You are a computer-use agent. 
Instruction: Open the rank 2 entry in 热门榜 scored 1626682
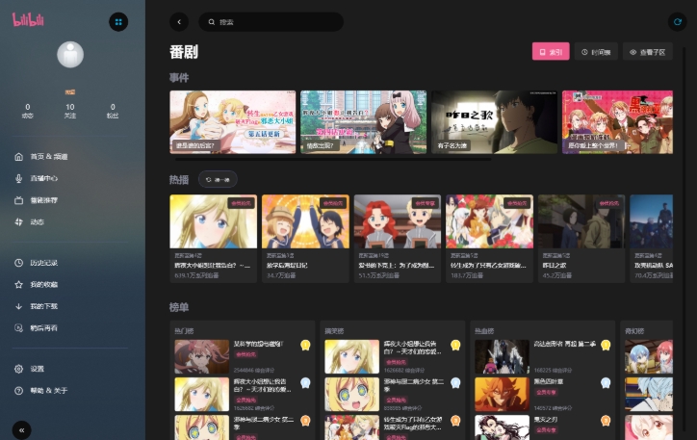click(243, 394)
